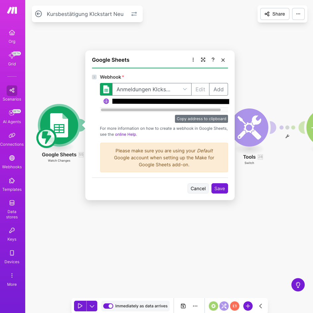Edit the selected webhook

pyautogui.click(x=200, y=89)
